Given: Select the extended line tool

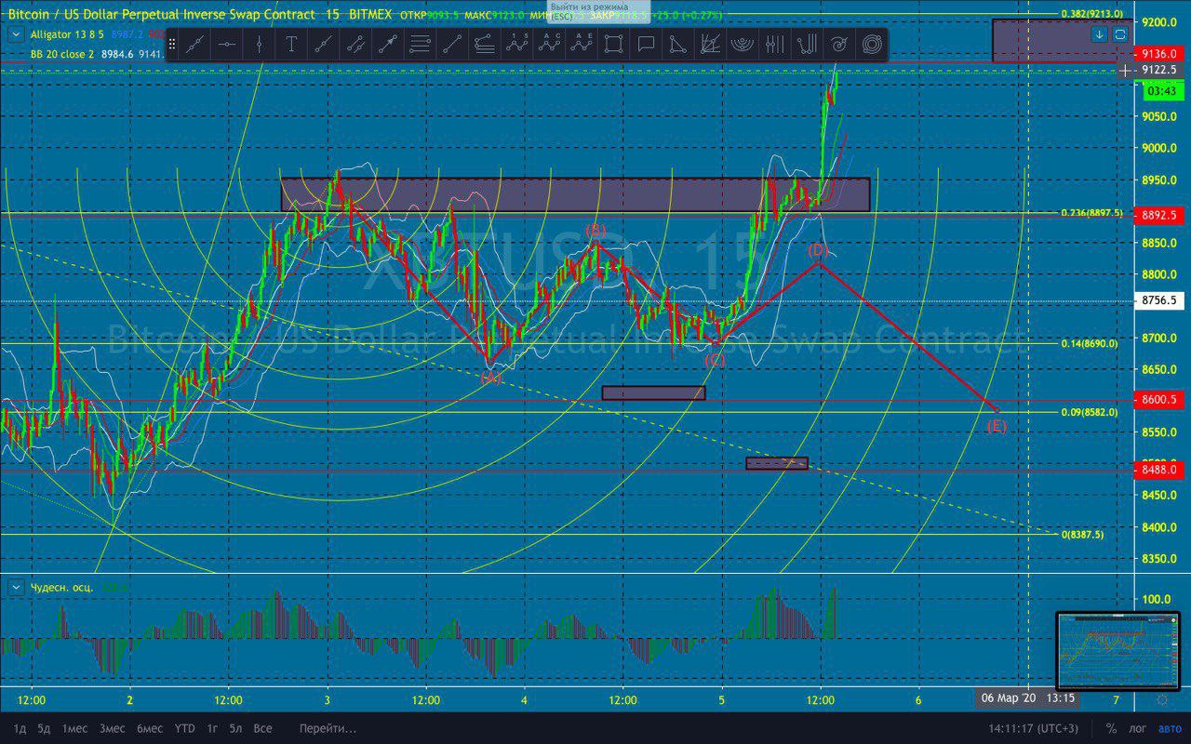Looking at the screenshot, I should pos(452,44).
